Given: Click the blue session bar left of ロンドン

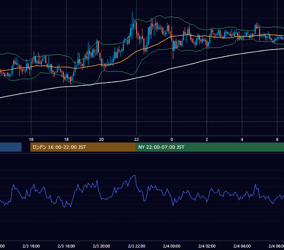Looking at the screenshot, I should 11,147.
